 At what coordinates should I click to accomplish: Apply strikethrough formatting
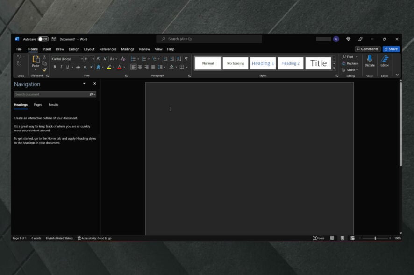point(78,67)
